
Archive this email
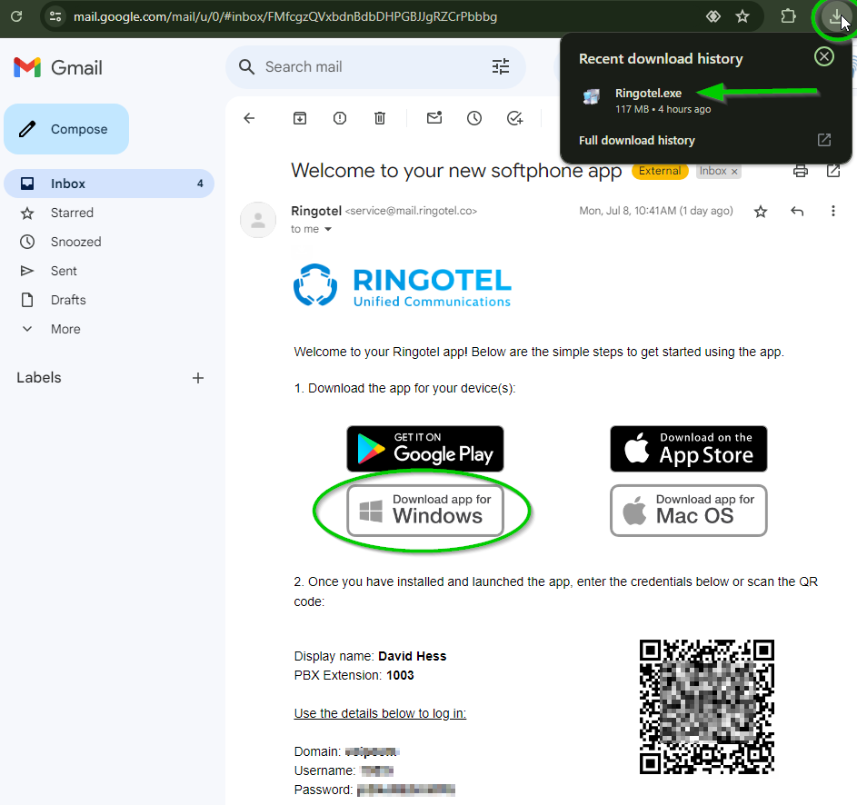click(x=300, y=118)
